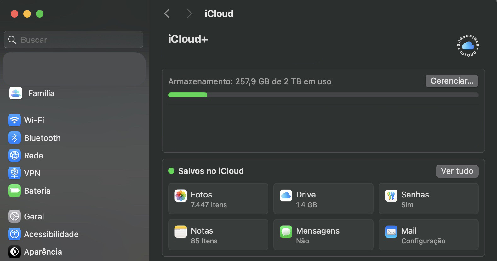497x261 pixels.
Task: Close window with the red button
Action: (x=14, y=14)
